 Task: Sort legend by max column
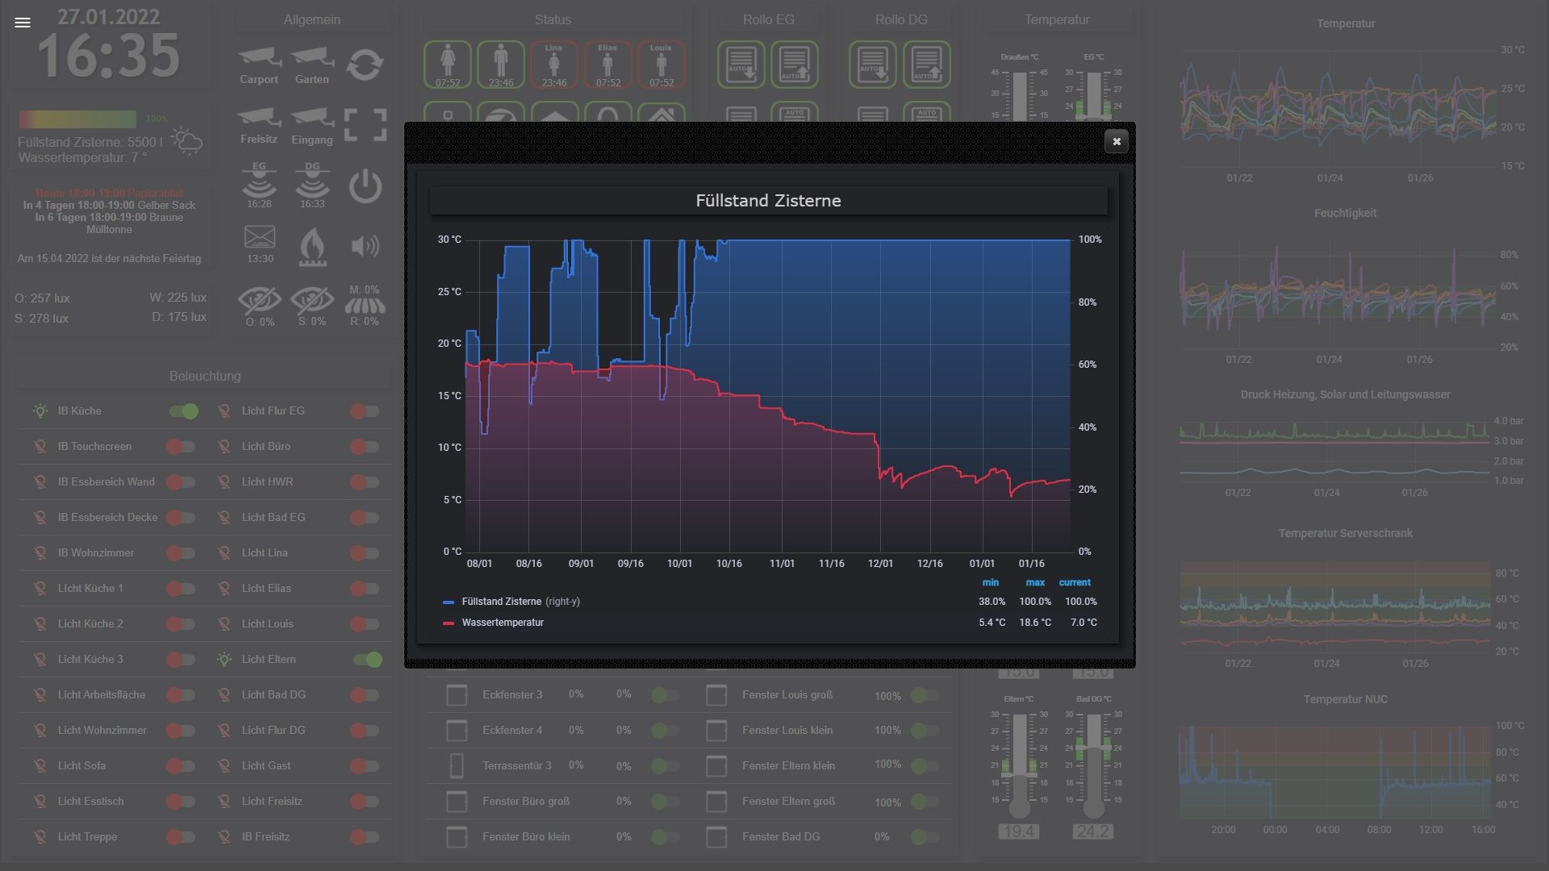[x=1035, y=582]
